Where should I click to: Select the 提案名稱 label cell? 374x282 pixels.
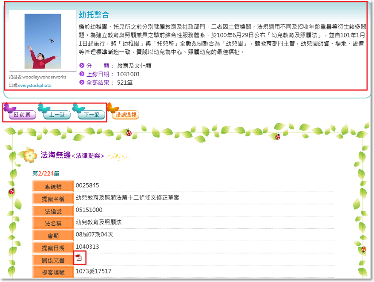tap(53, 199)
